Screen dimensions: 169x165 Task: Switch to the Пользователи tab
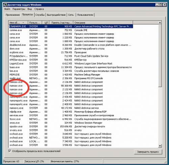click(85, 15)
